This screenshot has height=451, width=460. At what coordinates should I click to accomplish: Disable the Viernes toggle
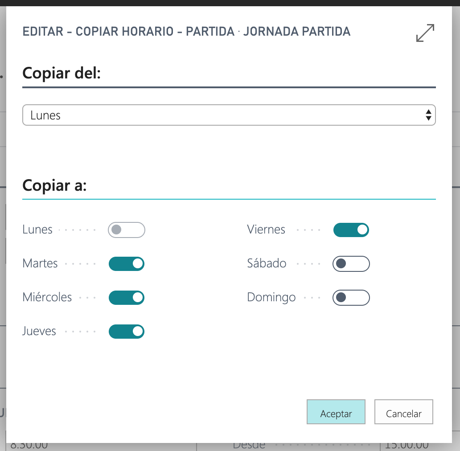pos(351,230)
